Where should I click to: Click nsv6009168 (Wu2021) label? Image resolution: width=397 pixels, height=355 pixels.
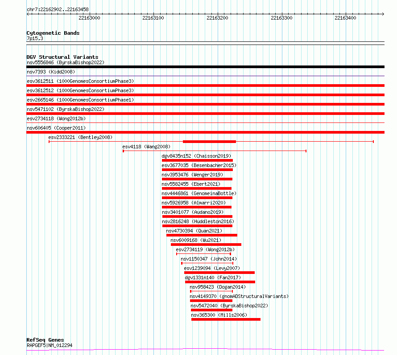(x=196, y=240)
